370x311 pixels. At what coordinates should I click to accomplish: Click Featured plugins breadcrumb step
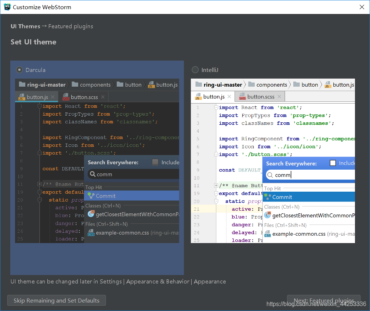(x=71, y=26)
